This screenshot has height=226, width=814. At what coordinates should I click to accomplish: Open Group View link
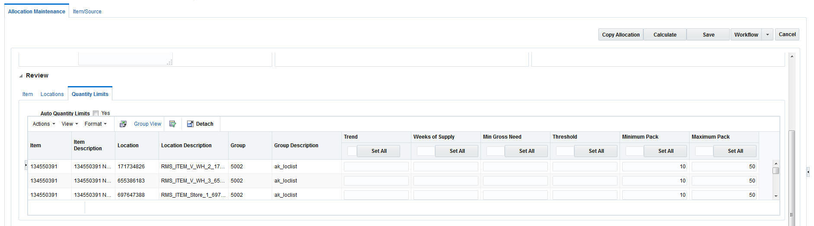coord(147,124)
